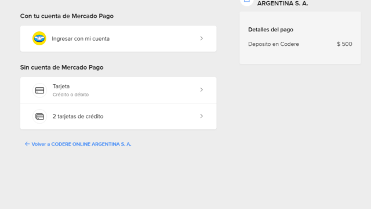Click the Crédito o débito subtitle
Image resolution: width=371 pixels, height=209 pixels.
pos(71,95)
